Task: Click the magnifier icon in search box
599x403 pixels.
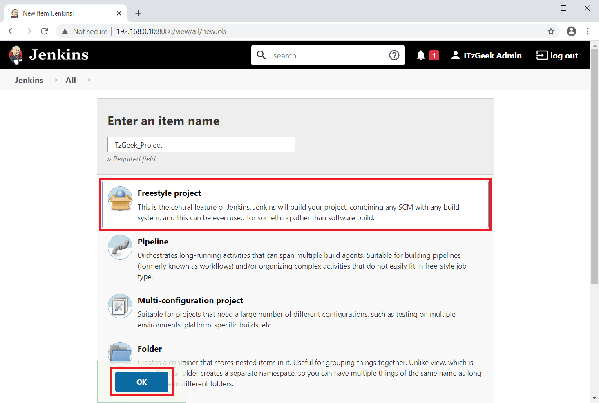Action: tap(262, 55)
